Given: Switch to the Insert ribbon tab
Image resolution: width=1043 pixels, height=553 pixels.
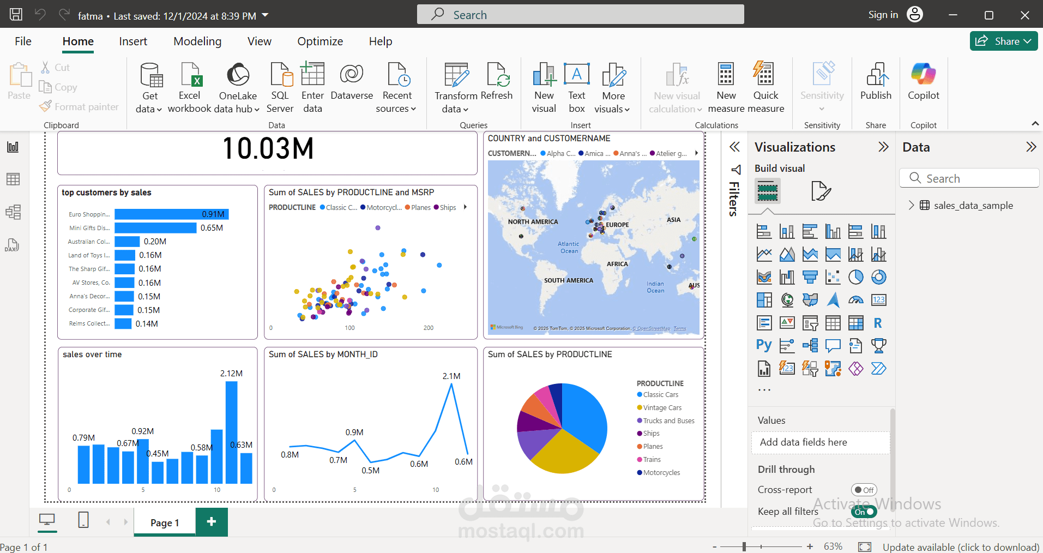Looking at the screenshot, I should 133,41.
